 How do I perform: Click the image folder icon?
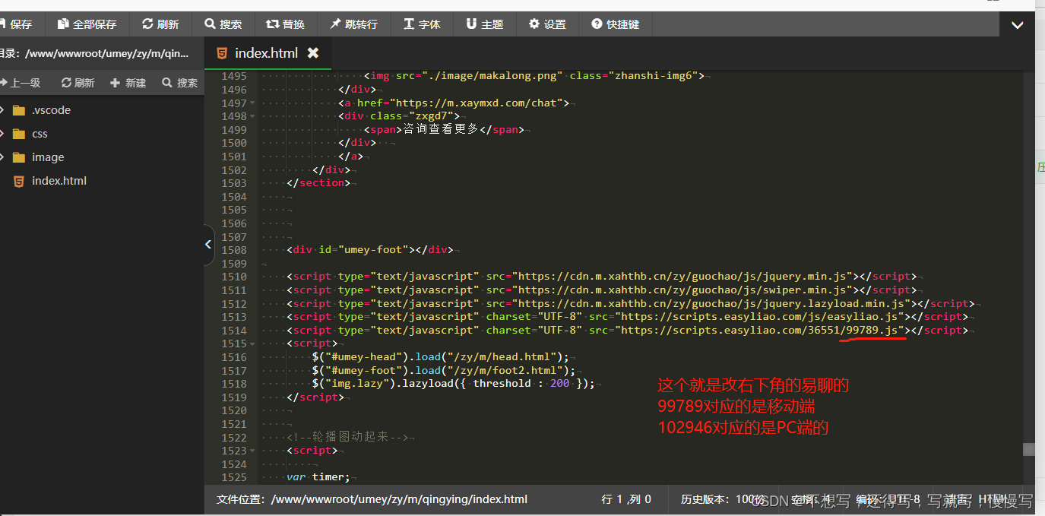[x=19, y=157]
